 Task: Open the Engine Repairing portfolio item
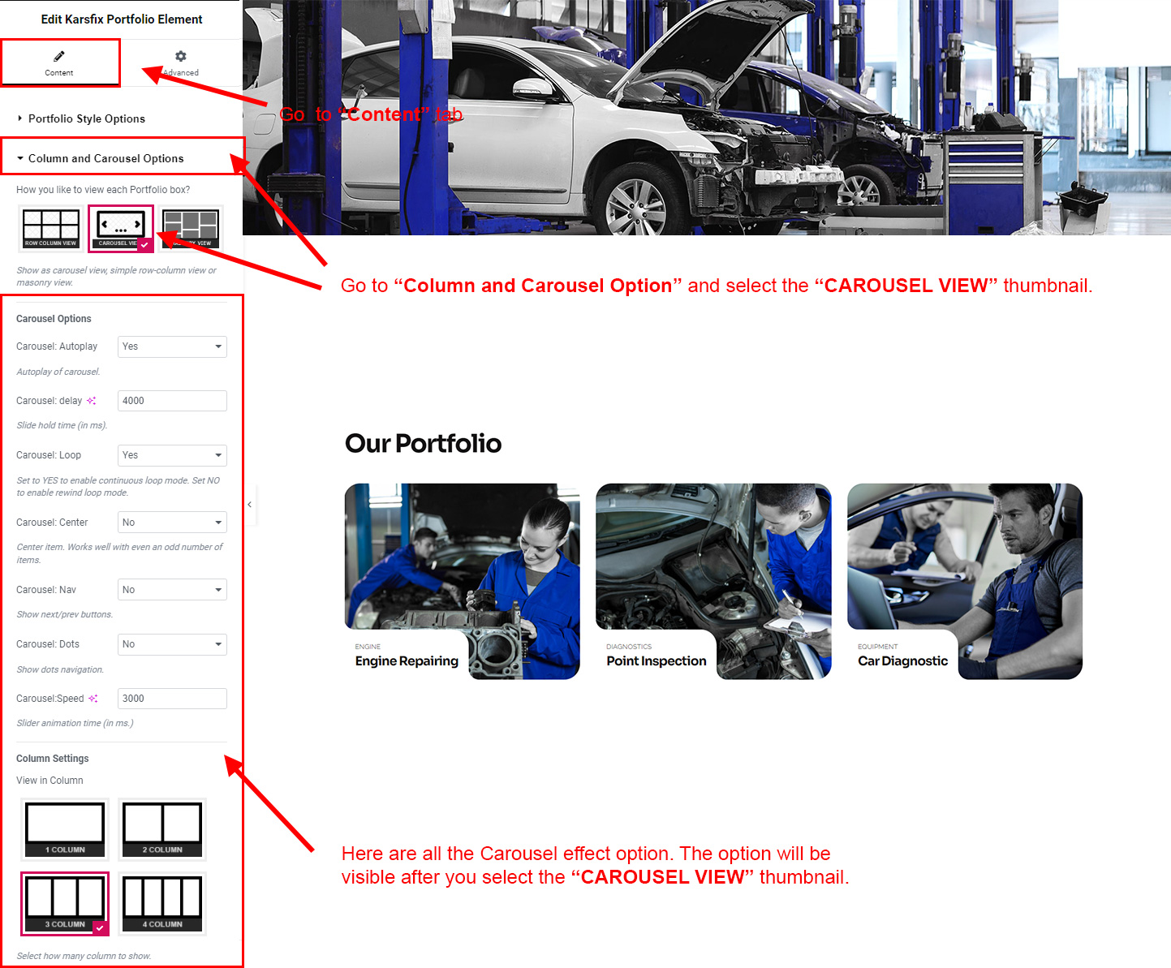(x=462, y=581)
